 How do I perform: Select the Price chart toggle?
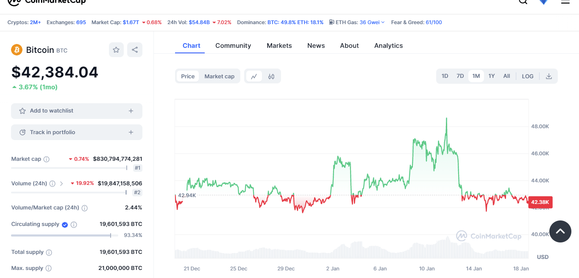(188, 76)
